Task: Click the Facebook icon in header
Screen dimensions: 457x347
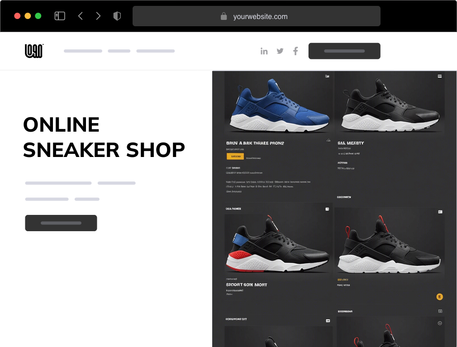Action: [x=295, y=51]
